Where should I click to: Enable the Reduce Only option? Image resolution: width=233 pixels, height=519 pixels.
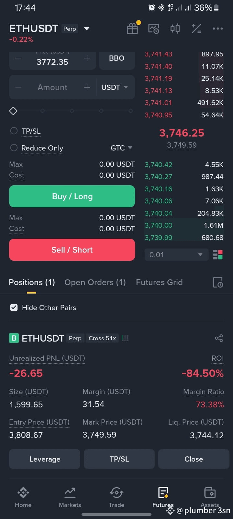pyautogui.click(x=14, y=148)
